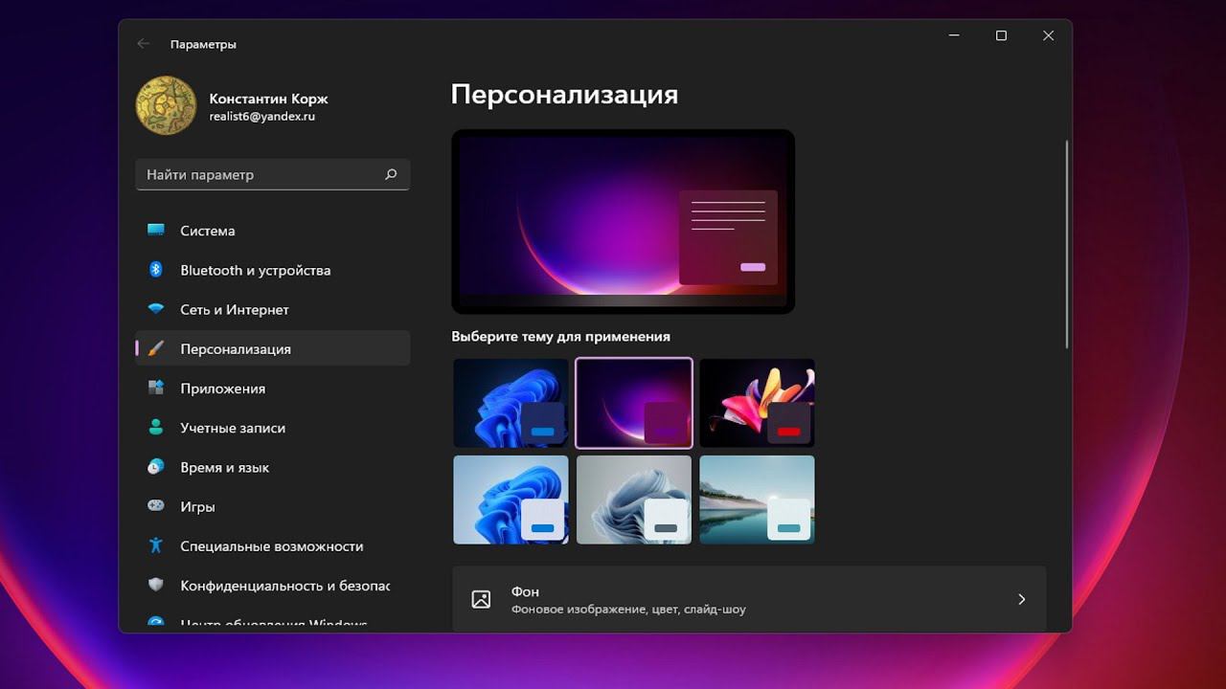Open Система via its monitor icon

tap(156, 231)
